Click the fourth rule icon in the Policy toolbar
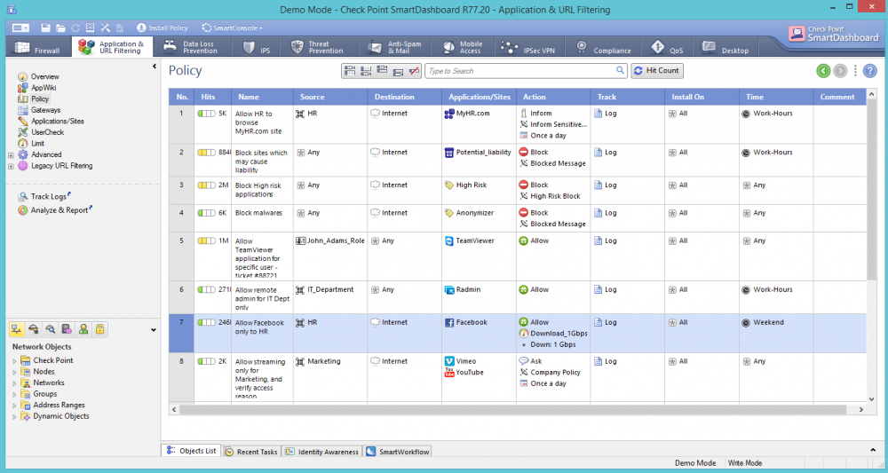Viewport: 888px width, 473px height. coord(398,71)
